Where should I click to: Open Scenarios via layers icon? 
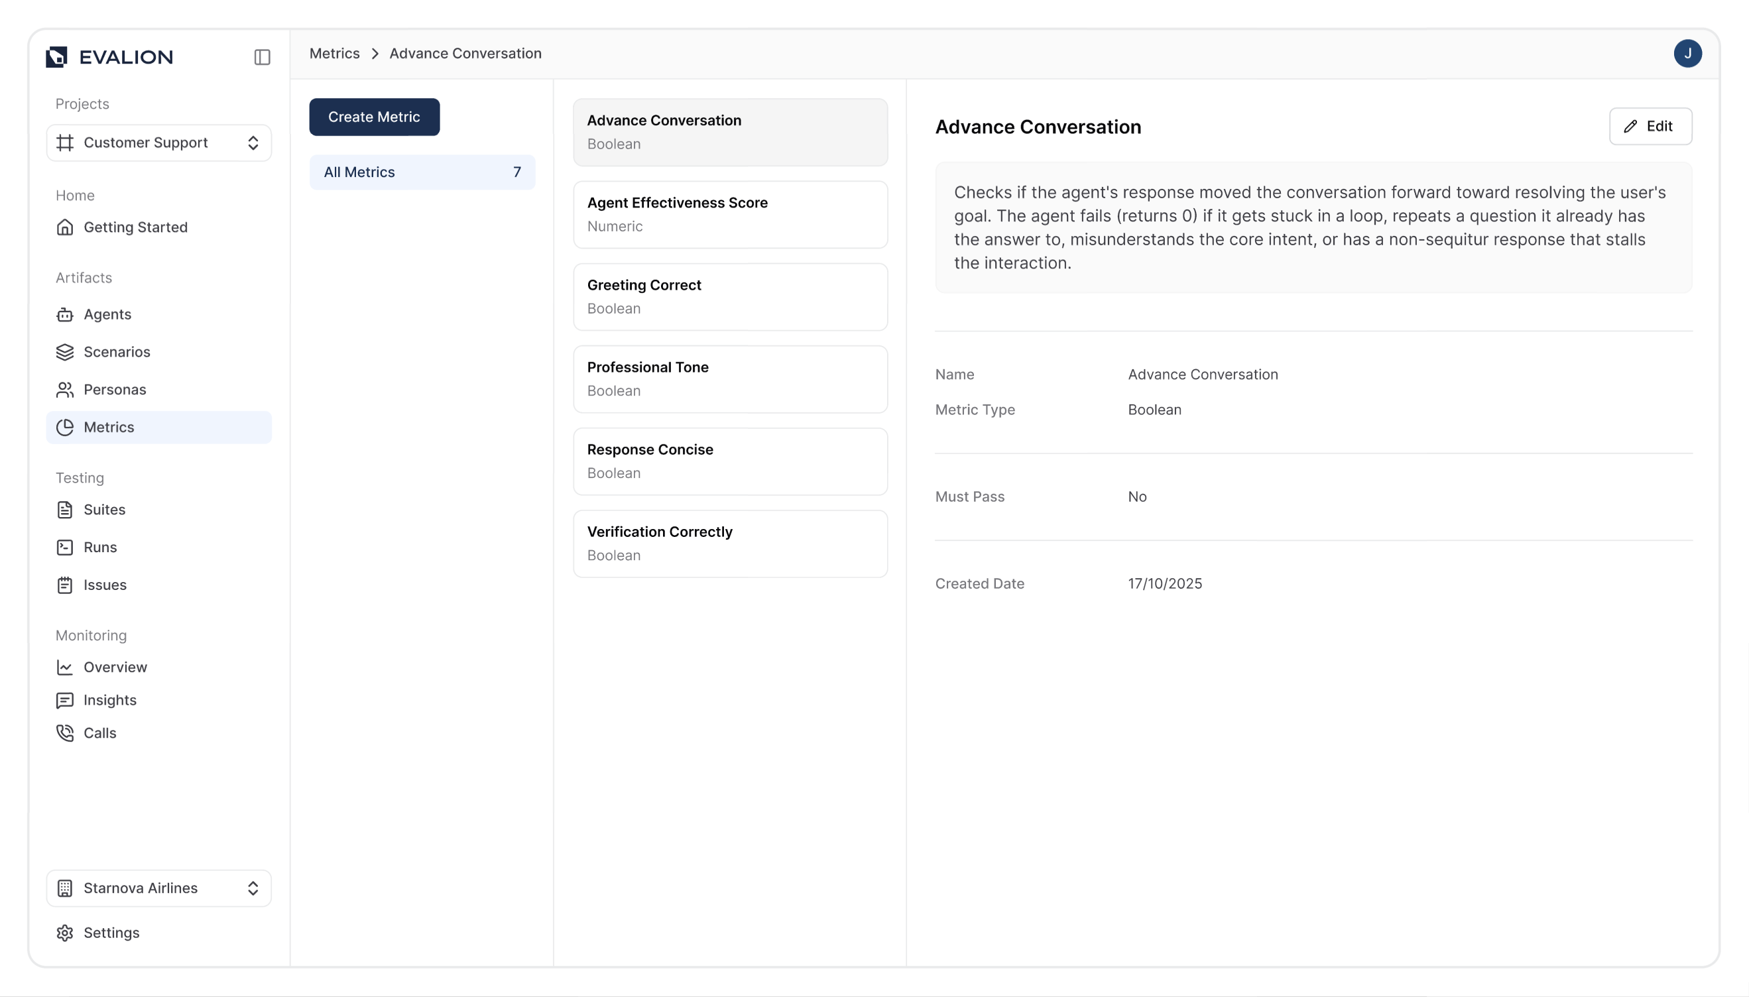[65, 352]
